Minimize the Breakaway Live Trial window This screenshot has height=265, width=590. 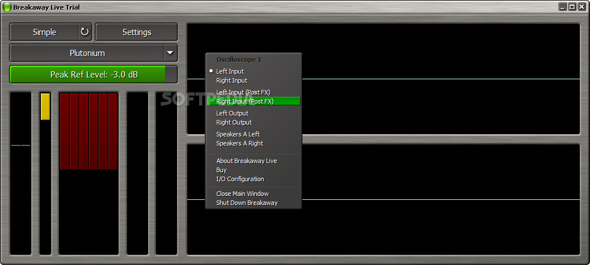pyautogui.click(x=563, y=7)
